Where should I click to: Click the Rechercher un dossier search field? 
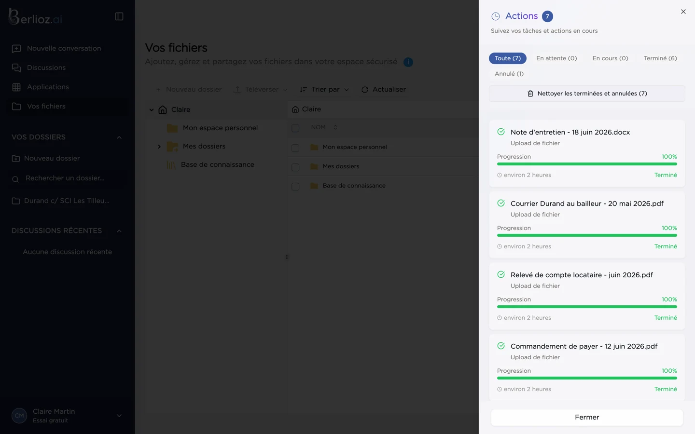click(x=68, y=178)
